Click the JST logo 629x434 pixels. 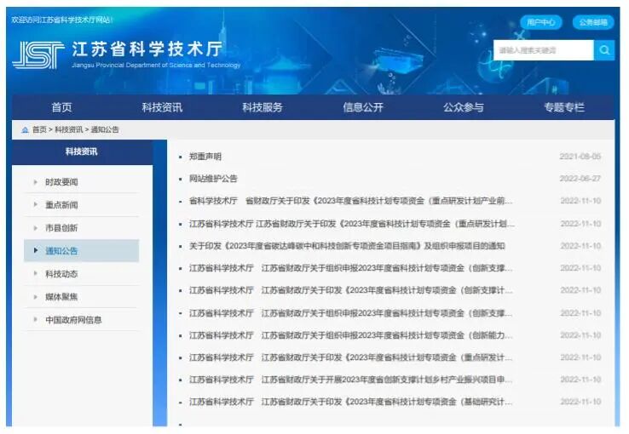pyautogui.click(x=38, y=55)
